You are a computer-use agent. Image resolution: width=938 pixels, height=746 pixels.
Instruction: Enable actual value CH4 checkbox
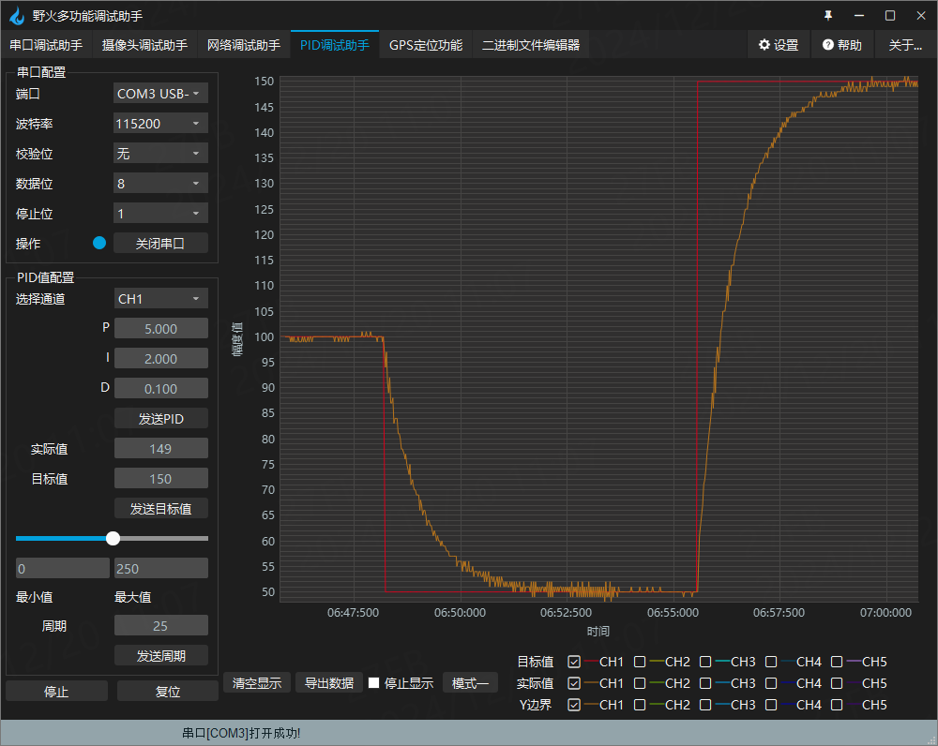tap(771, 683)
